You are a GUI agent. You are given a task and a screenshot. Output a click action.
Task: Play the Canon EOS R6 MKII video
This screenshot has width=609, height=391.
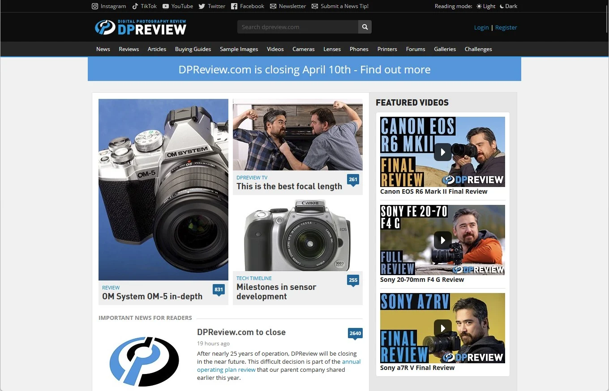tap(442, 152)
